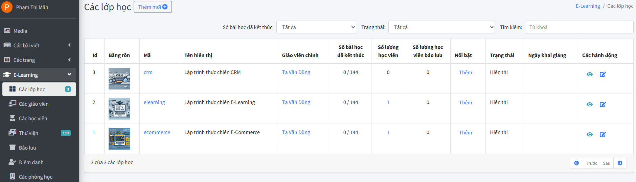Click the edit icon for E-Commerce class
This screenshot has height=182, width=636.
point(603,134)
